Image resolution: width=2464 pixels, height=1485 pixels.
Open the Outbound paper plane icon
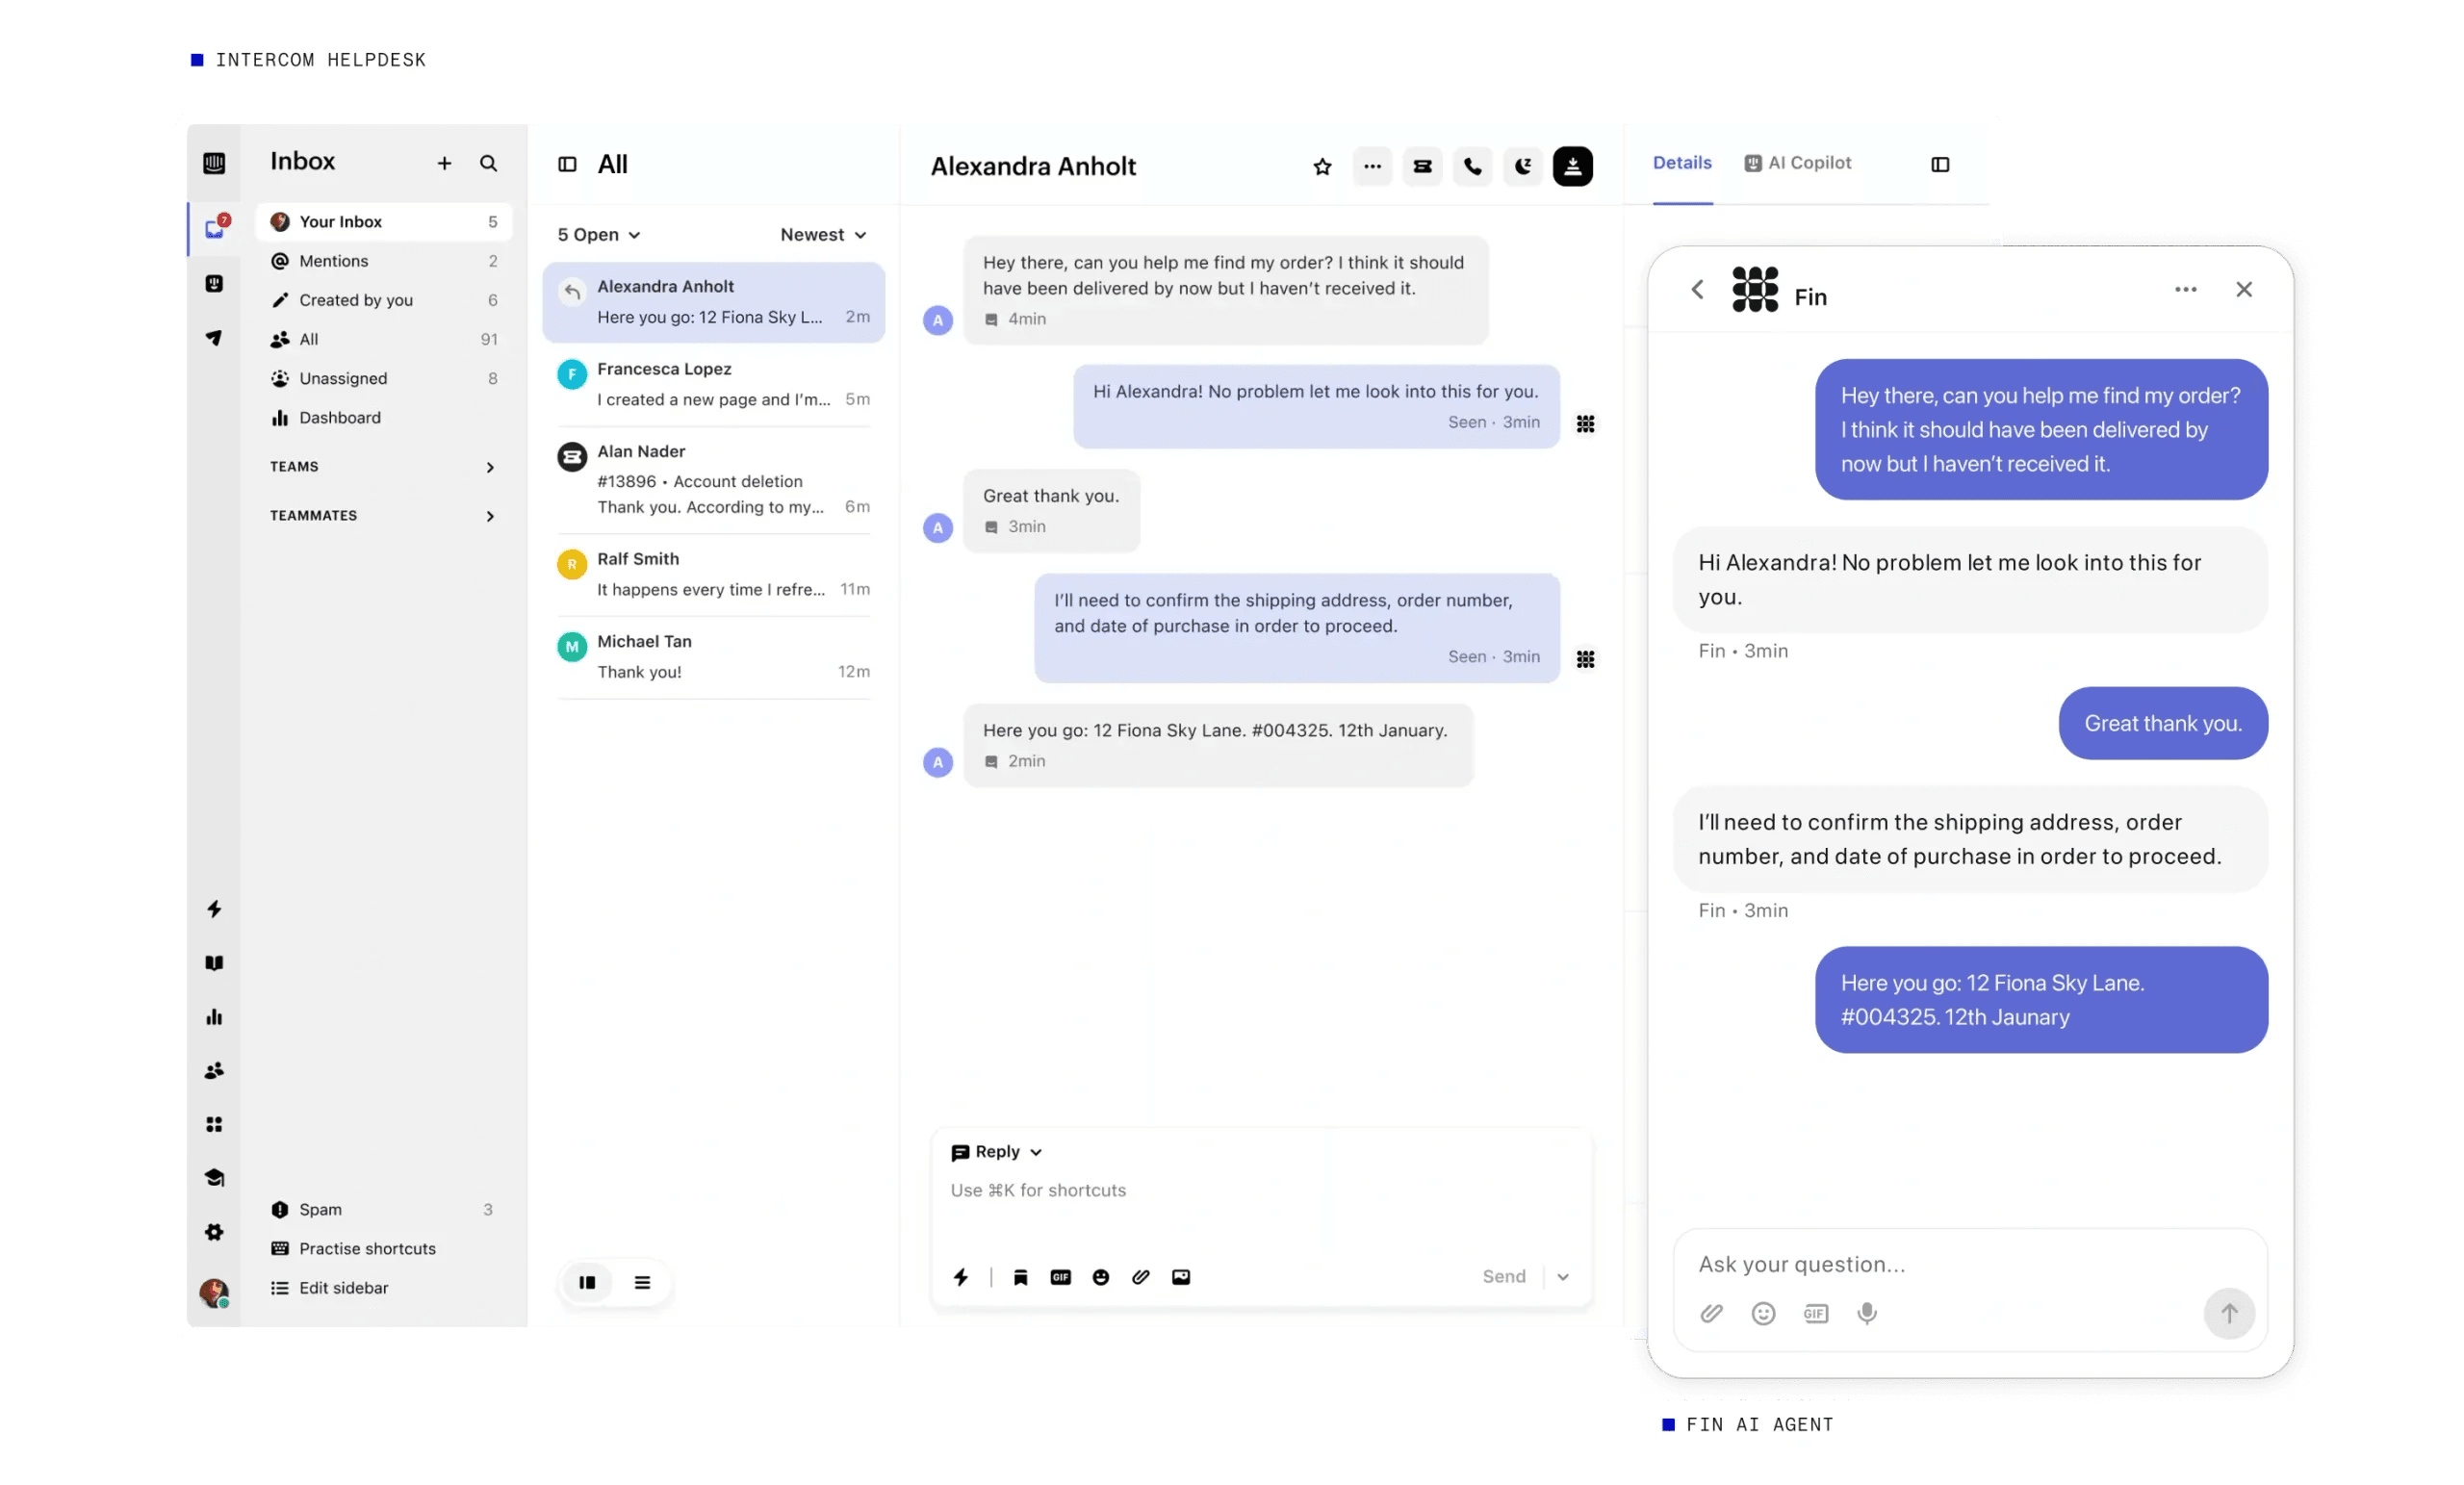[214, 338]
